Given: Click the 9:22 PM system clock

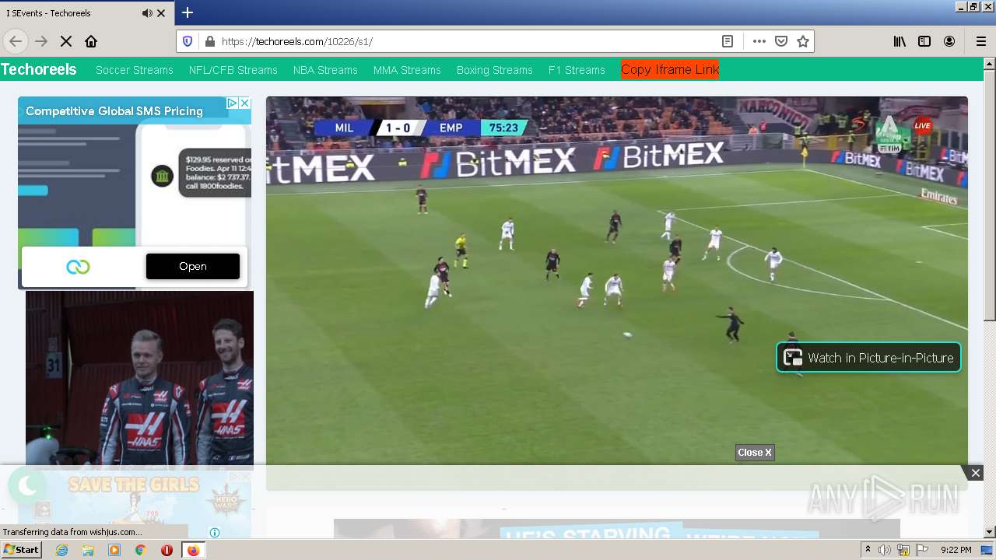Looking at the screenshot, I should tap(956, 550).
